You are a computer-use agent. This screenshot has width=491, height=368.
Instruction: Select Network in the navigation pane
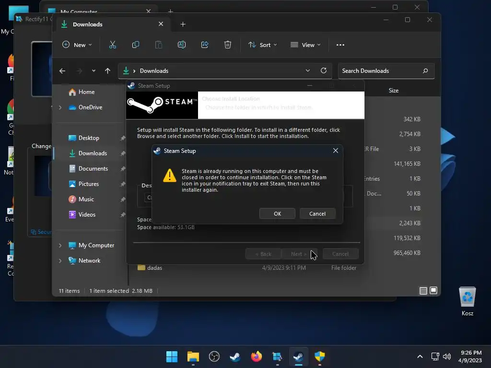click(89, 261)
